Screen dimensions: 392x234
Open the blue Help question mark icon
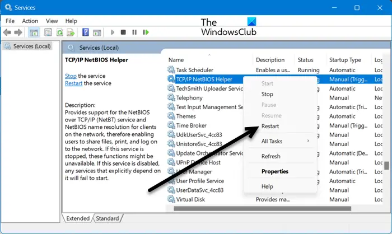(86, 32)
